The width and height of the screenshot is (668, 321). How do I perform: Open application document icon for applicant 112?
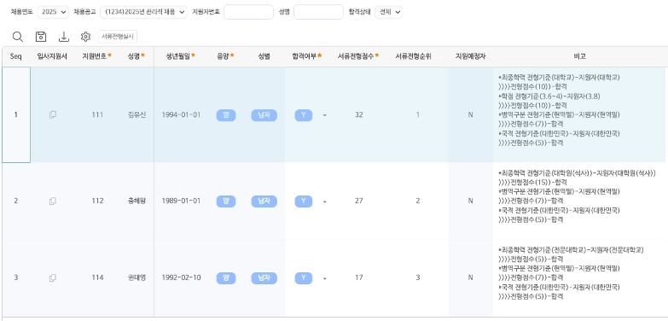coord(52,201)
